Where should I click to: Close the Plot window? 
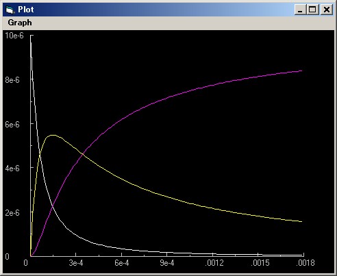click(x=327, y=10)
